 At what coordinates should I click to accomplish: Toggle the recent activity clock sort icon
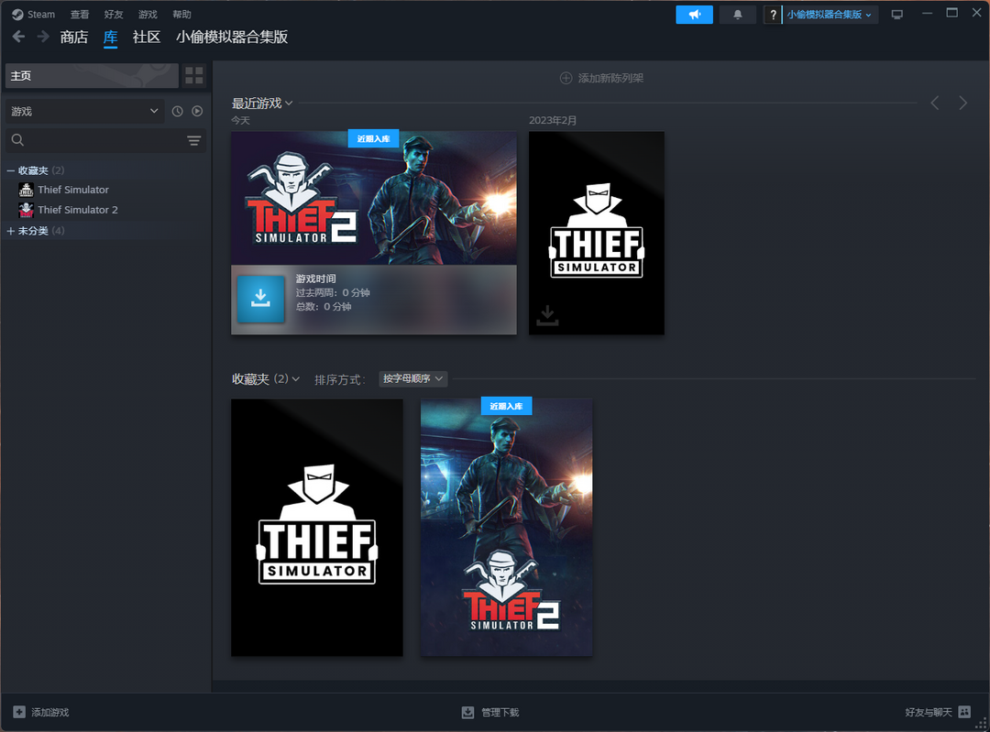(178, 111)
